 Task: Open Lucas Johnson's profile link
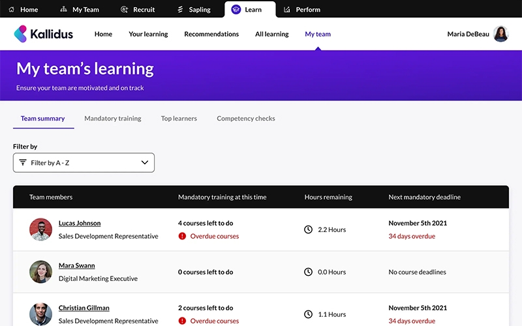(x=80, y=223)
